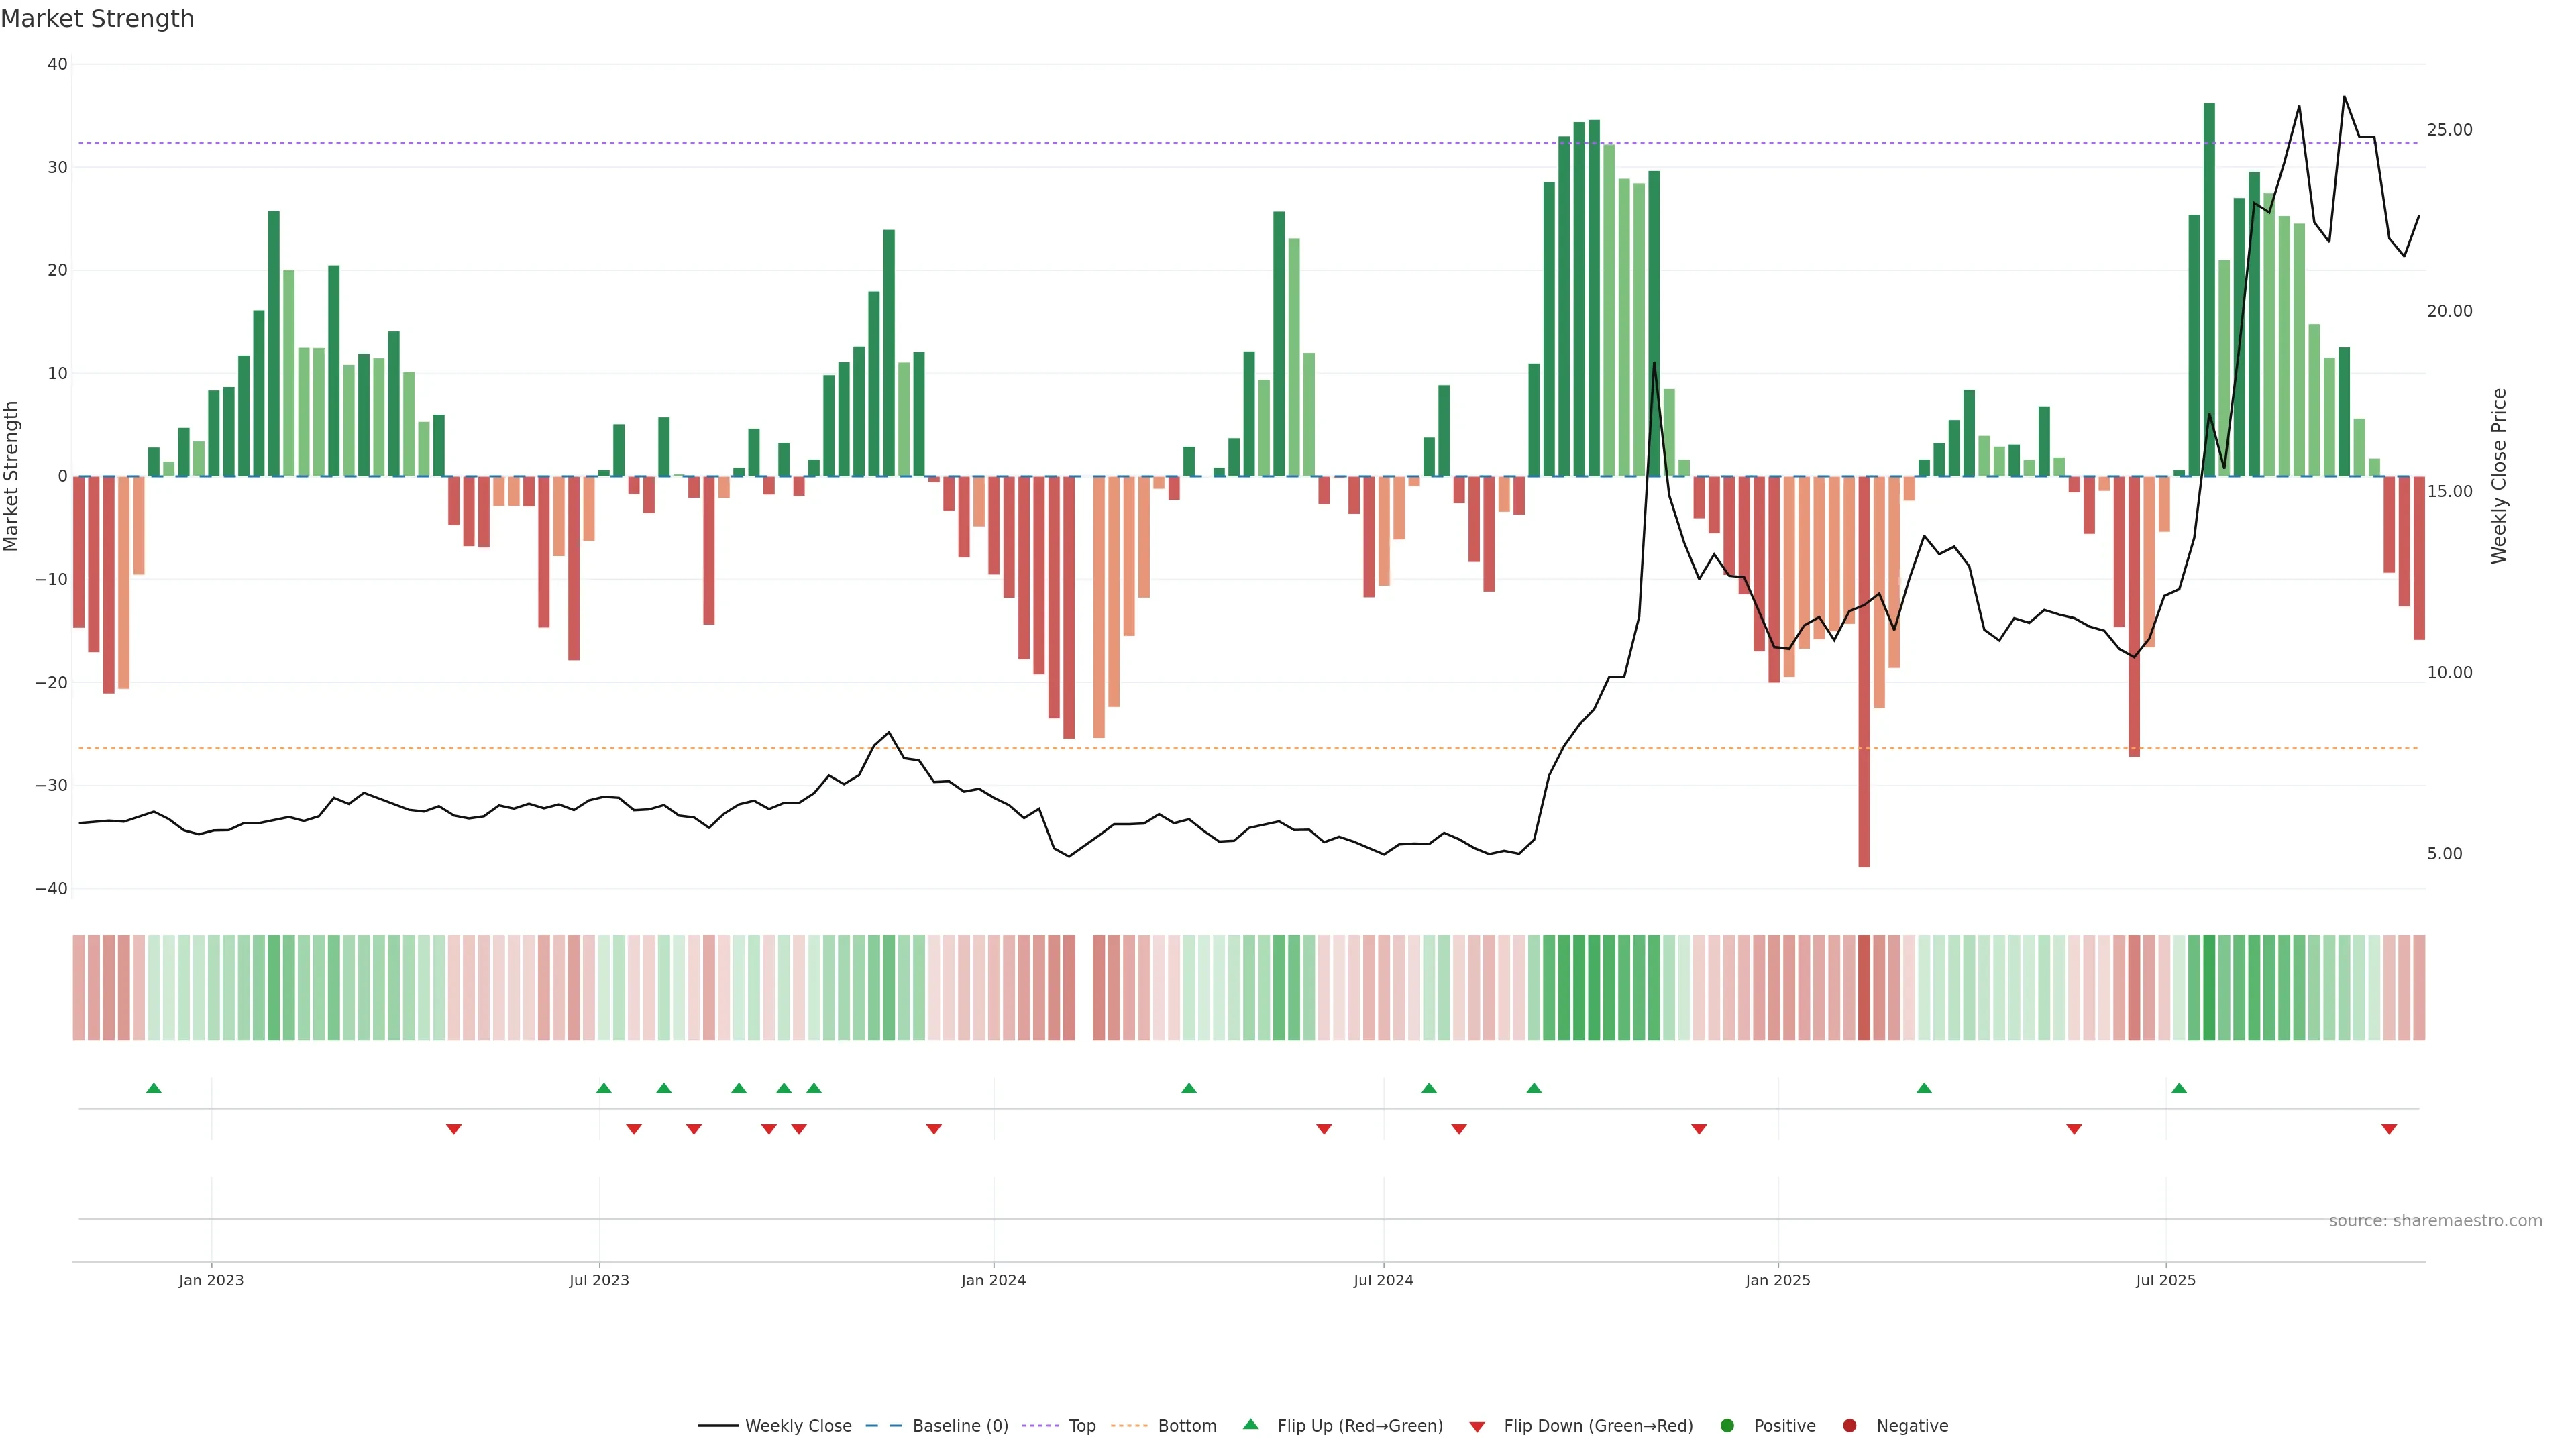Click the Jul 2024 x-axis label

1383,1280
